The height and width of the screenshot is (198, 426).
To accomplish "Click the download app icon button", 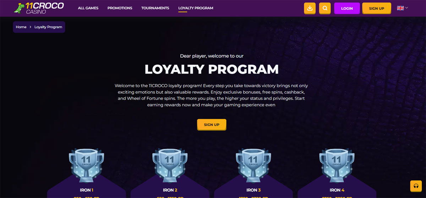I will (310, 8).
